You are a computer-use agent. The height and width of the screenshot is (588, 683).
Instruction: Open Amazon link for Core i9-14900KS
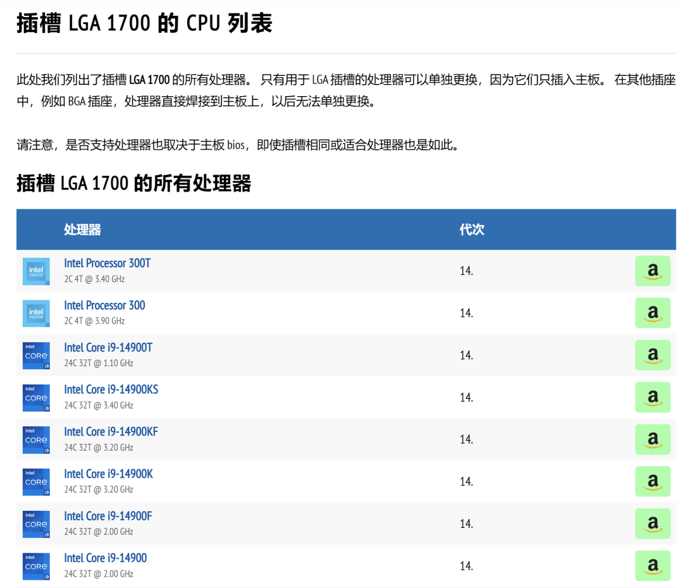(653, 397)
